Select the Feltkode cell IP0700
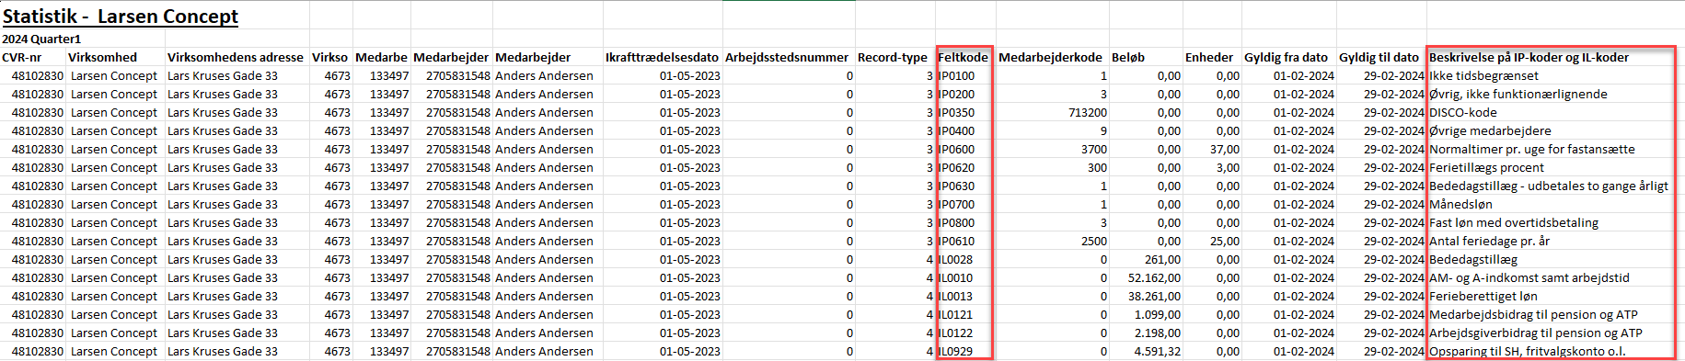Screen dimensions: 1685x361 [956, 204]
